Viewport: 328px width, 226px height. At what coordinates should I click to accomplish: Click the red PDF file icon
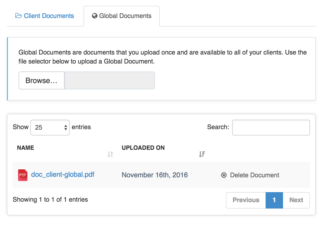click(x=23, y=175)
